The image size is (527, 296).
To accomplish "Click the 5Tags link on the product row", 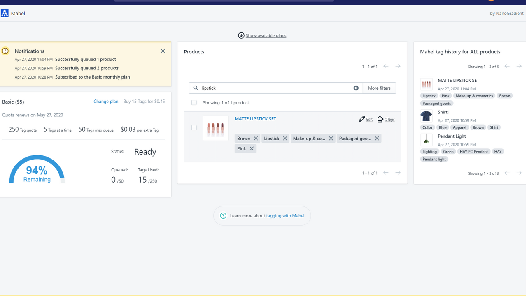I will click(389, 119).
